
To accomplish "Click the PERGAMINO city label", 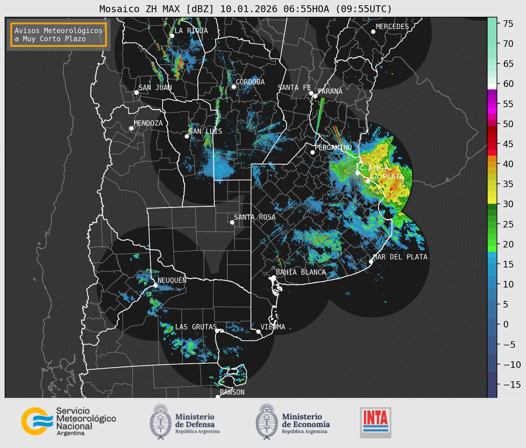I will [x=333, y=147].
